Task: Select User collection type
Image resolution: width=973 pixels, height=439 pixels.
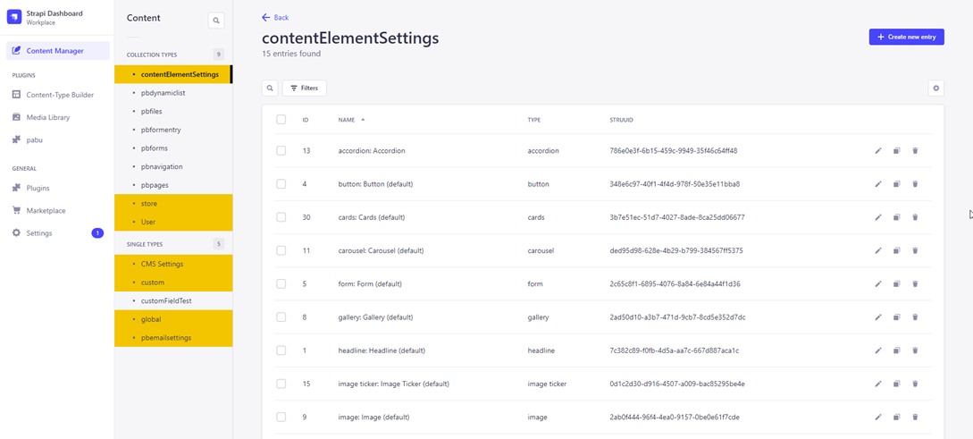Action: tap(173, 222)
